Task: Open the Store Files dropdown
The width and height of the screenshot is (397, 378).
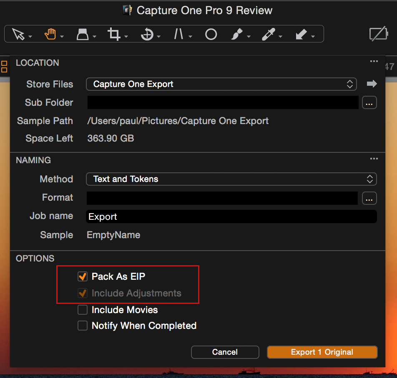Action: (x=221, y=84)
